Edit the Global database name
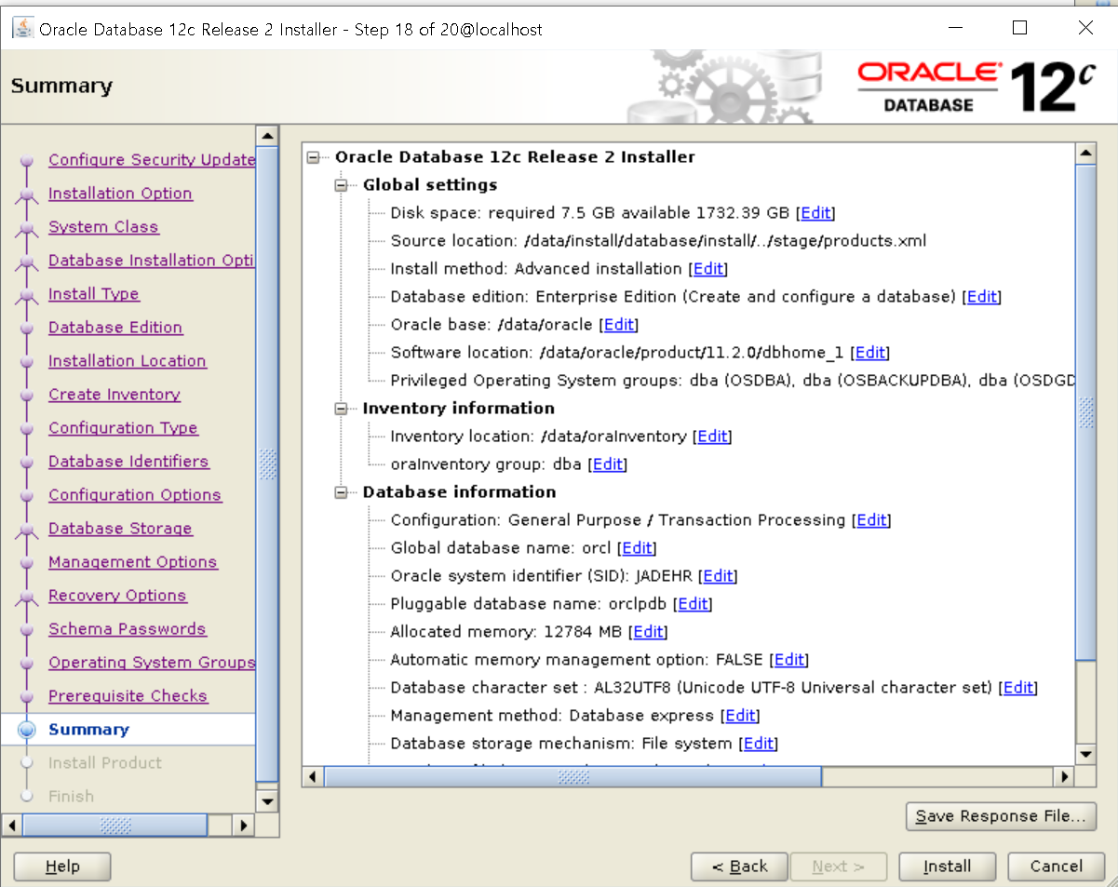 click(638, 548)
